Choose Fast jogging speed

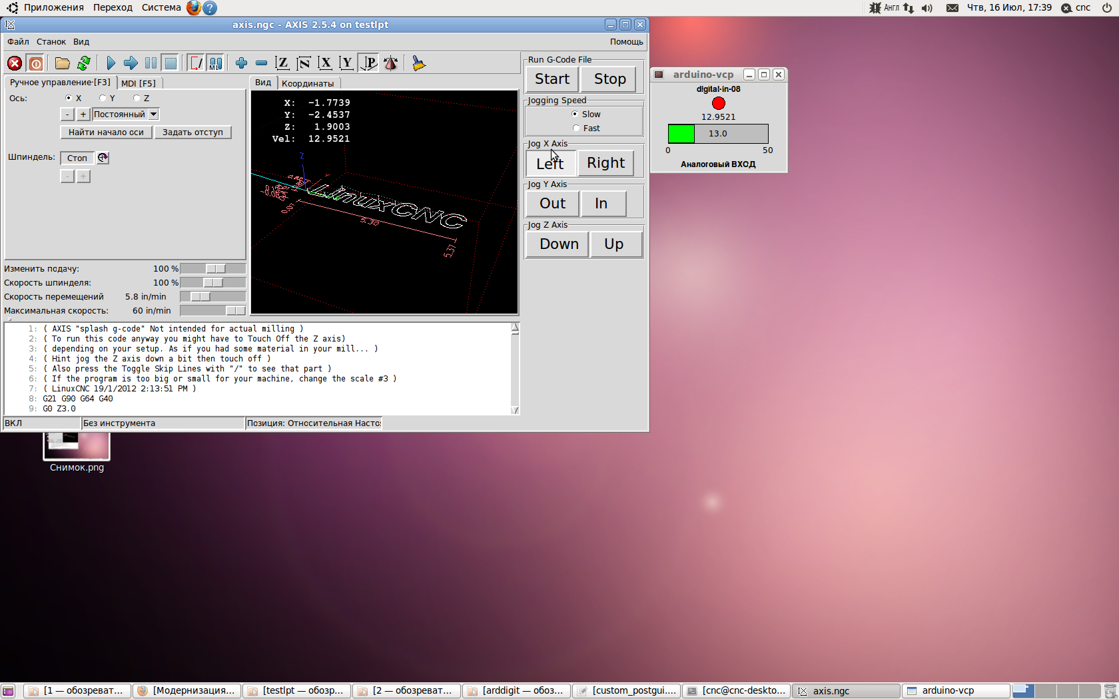(576, 128)
